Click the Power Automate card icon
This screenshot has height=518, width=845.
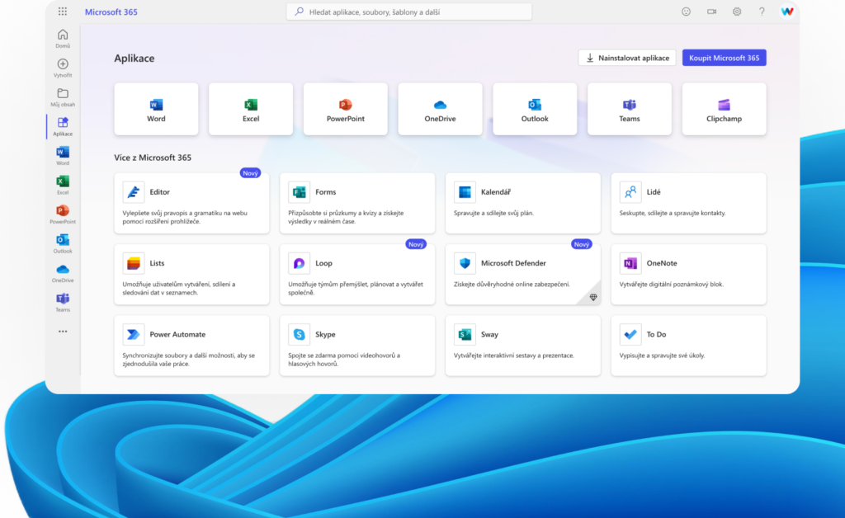(133, 334)
